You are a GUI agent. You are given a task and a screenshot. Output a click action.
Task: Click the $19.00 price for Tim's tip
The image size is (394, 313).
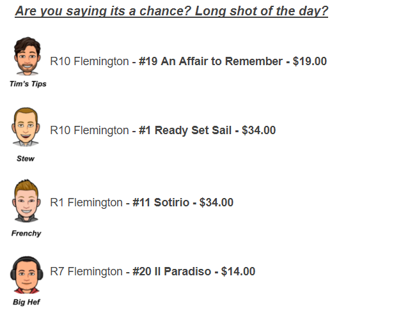click(x=310, y=61)
